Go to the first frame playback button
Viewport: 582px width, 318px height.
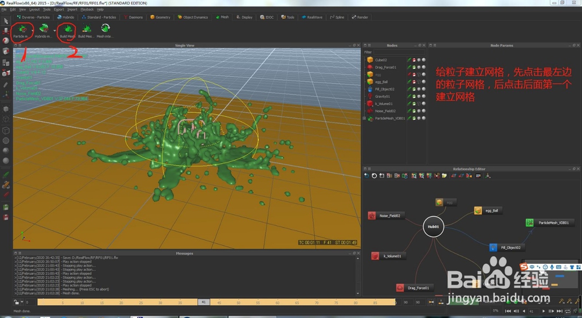tap(508, 311)
